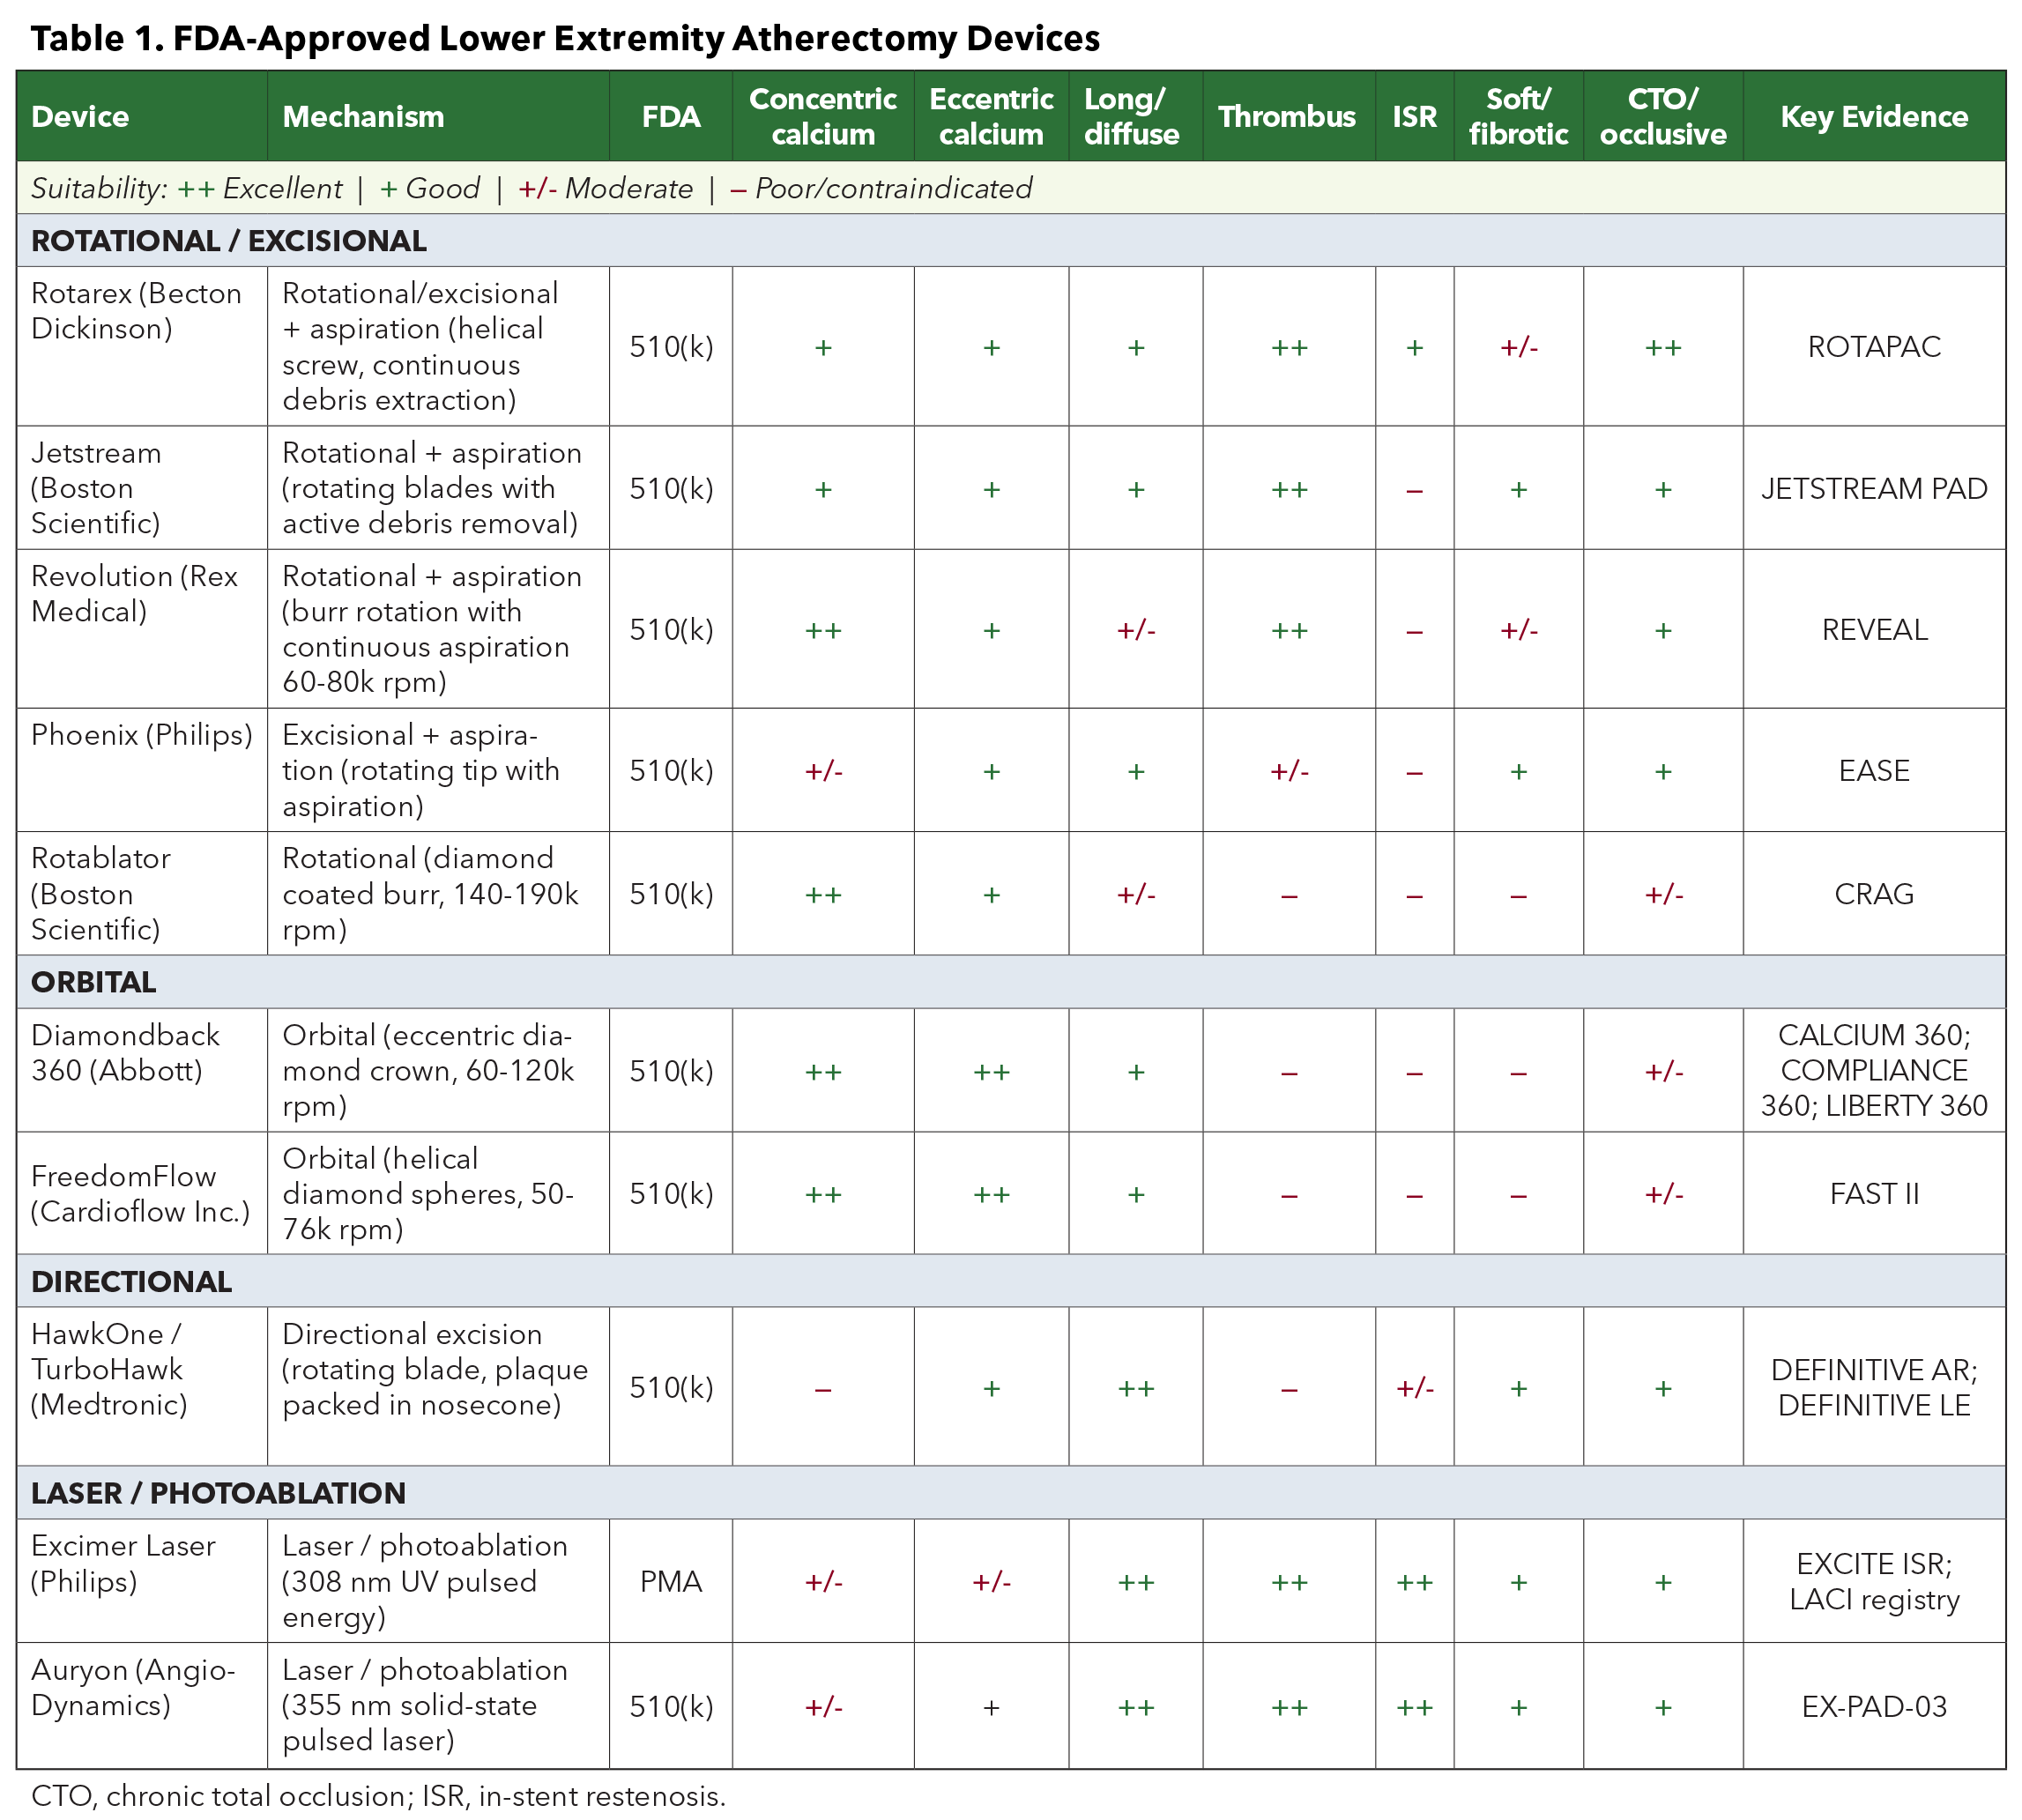The image size is (2022, 1820).
Task: Click the 'Eccentric calcium' column header
Action: (x=991, y=116)
